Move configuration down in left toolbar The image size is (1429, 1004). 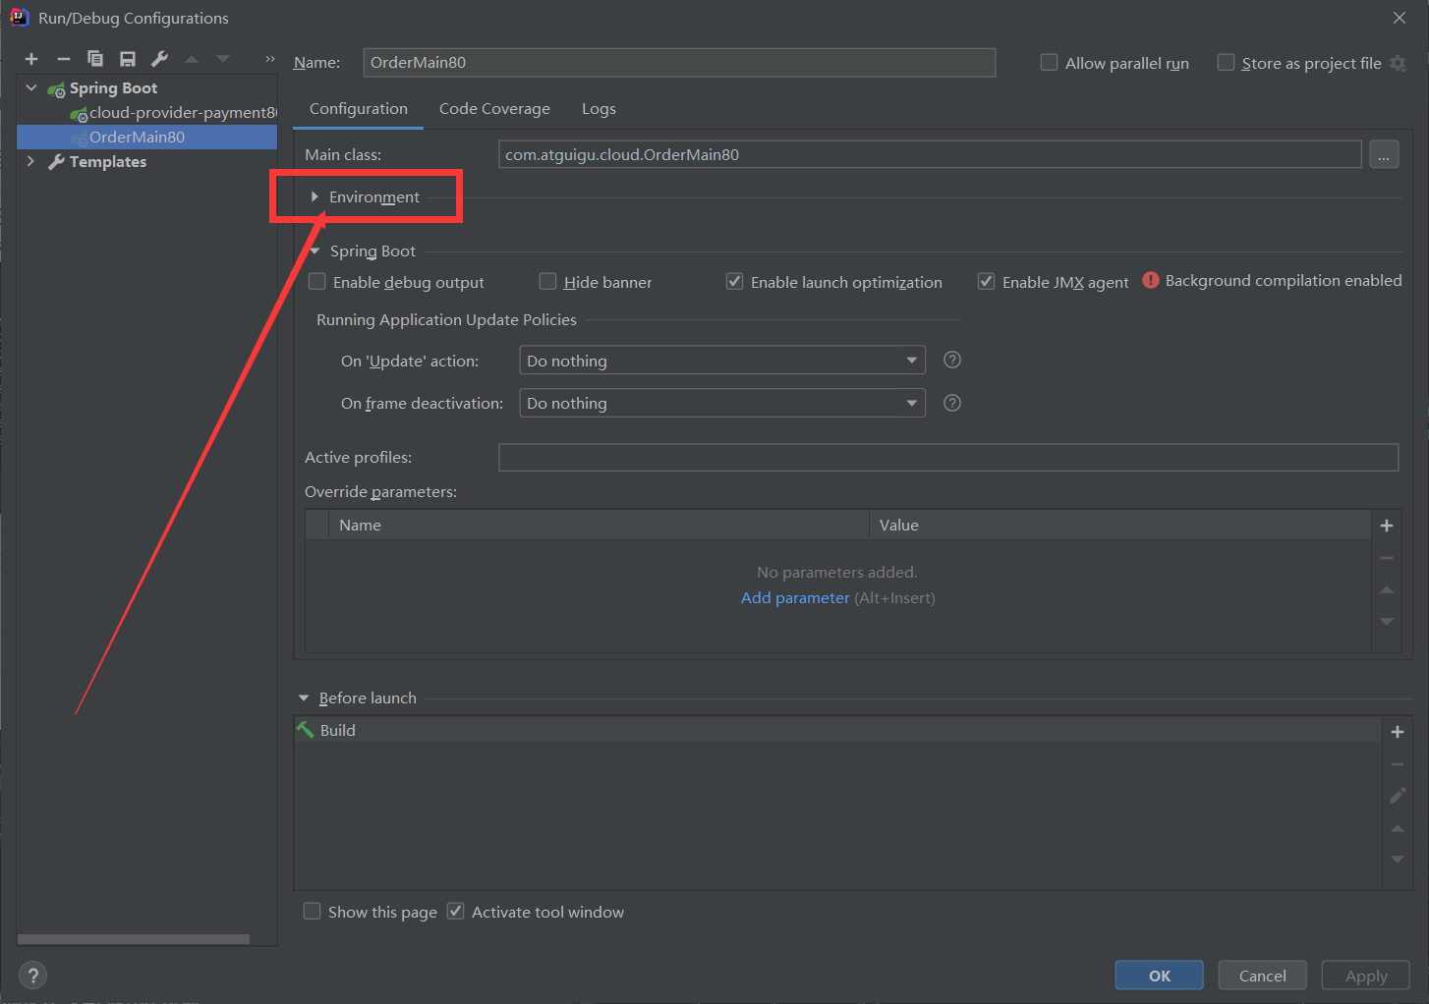click(x=223, y=59)
